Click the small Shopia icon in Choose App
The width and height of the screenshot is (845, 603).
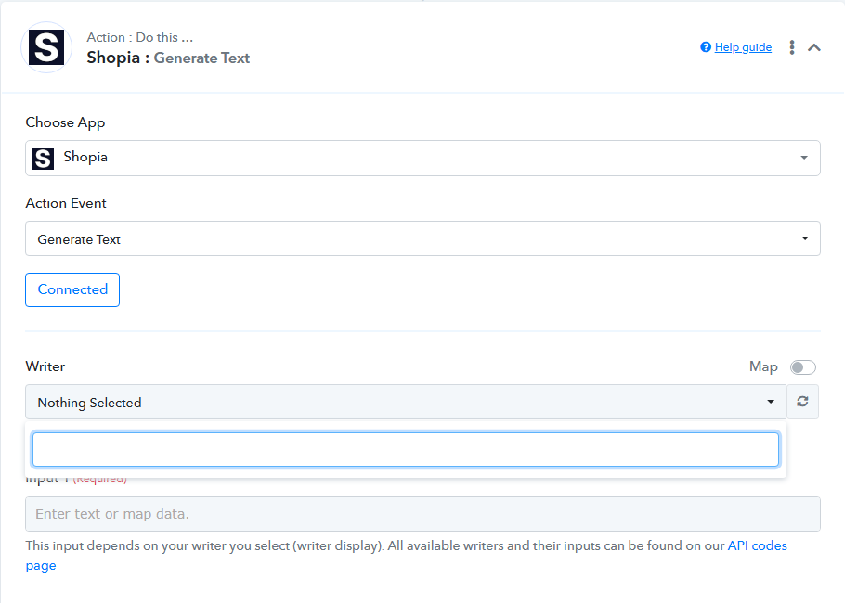click(x=43, y=159)
